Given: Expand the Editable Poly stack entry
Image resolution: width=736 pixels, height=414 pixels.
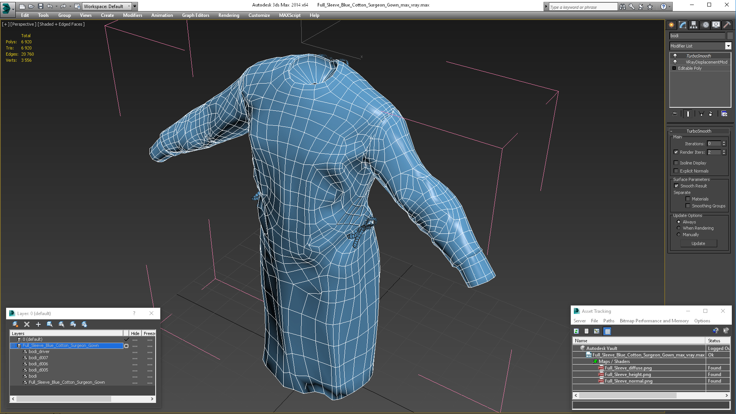Looking at the screenshot, I should pyautogui.click(x=674, y=68).
